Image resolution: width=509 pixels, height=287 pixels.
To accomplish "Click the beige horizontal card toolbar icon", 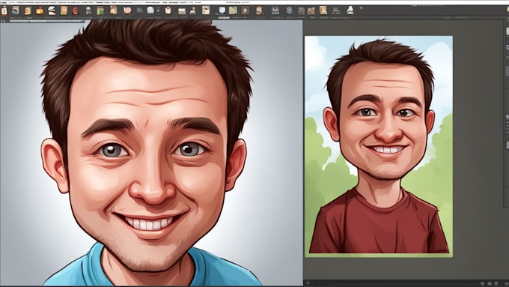I will [x=182, y=11].
